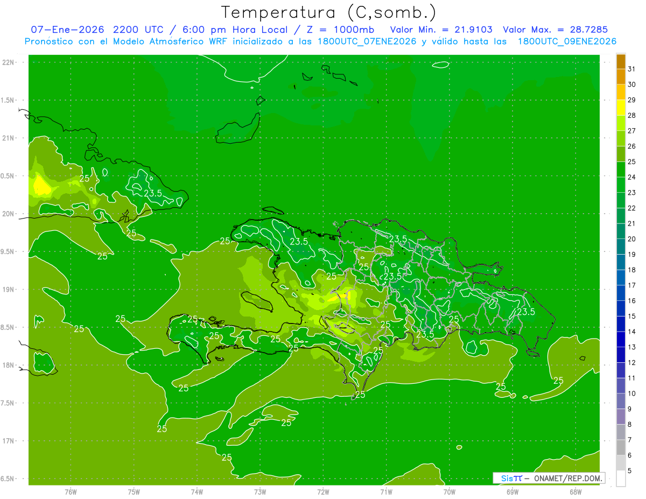Click the colorbar label "31"
Viewport: 646px width, 499px height.
[x=632, y=69]
